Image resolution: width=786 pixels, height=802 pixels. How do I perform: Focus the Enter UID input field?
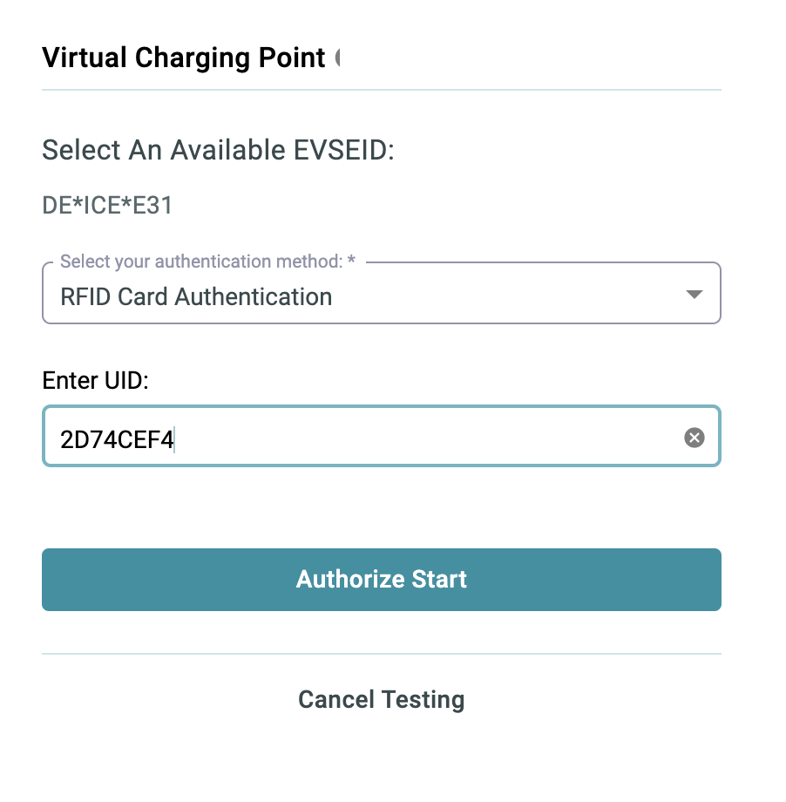[382, 436]
